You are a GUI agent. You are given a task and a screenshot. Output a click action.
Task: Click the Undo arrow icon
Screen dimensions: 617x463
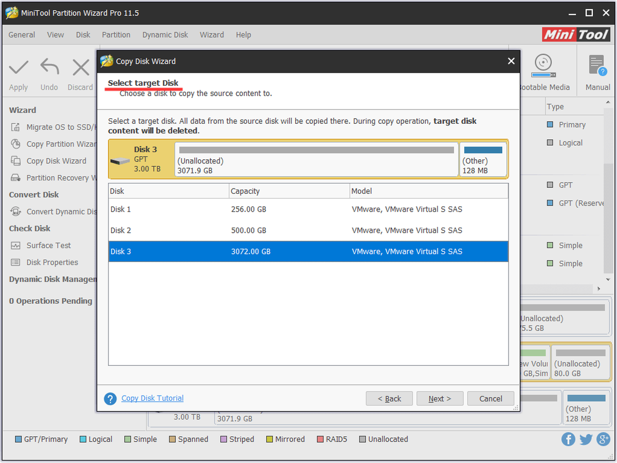coord(49,67)
